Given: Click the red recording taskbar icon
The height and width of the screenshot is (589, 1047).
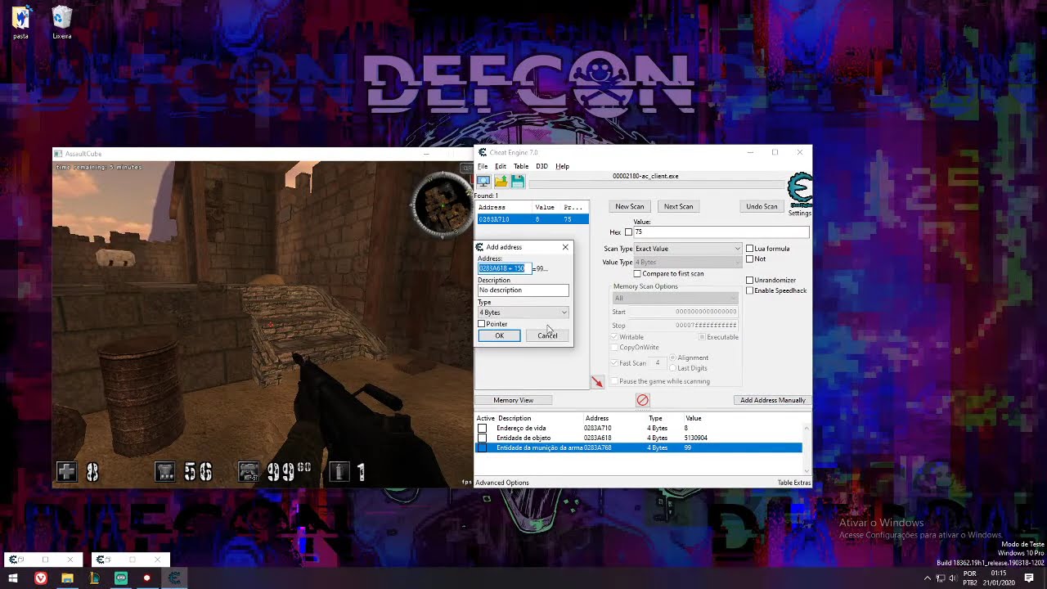Looking at the screenshot, I should [x=147, y=578].
